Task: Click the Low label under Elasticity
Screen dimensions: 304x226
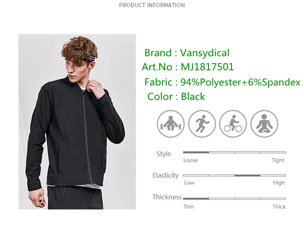Action: [189, 183]
